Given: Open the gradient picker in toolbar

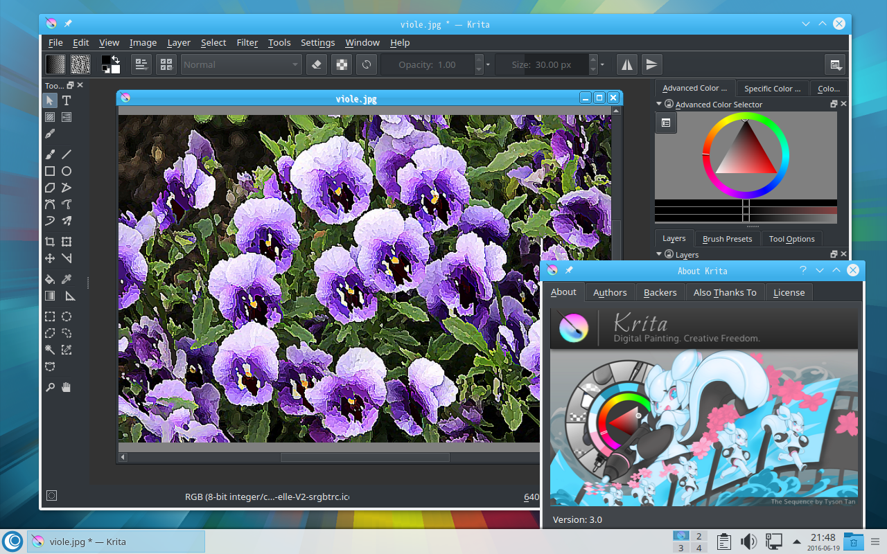Looking at the screenshot, I should pyautogui.click(x=55, y=64).
